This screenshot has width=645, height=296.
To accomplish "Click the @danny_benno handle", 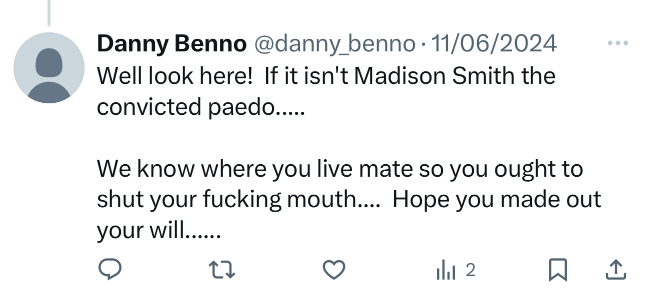I will [335, 44].
